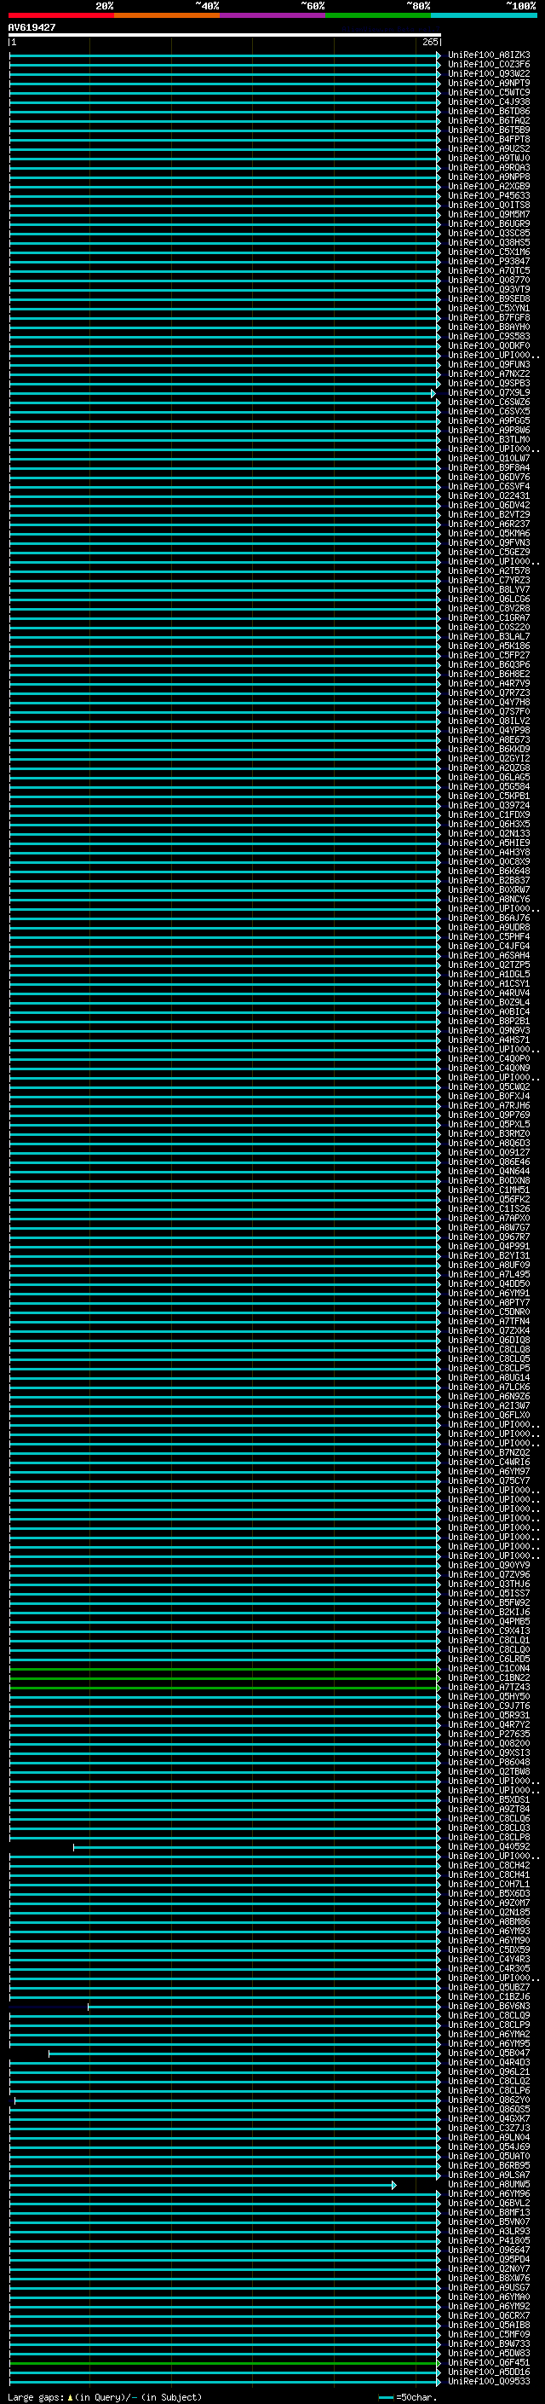The width and height of the screenshot is (545, 2404).
Task: Select the label UniRef100_Q6FLX0
Action: pos(489,1415)
